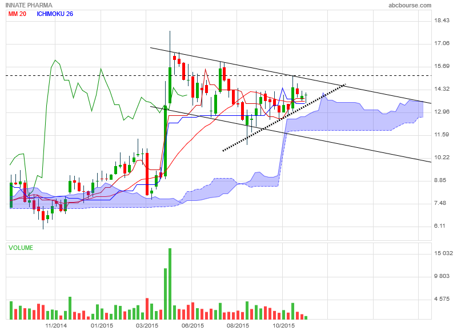This screenshot has width=457, height=331.
Task: Click the 06/2015 date label
Action: pyautogui.click(x=193, y=325)
